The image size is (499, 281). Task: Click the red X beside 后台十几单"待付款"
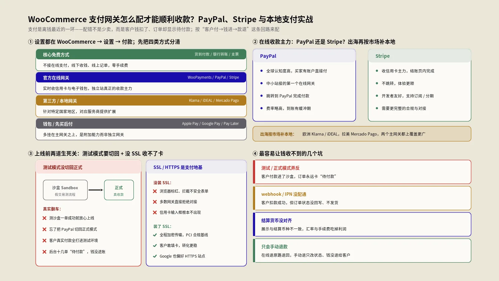[44, 252]
